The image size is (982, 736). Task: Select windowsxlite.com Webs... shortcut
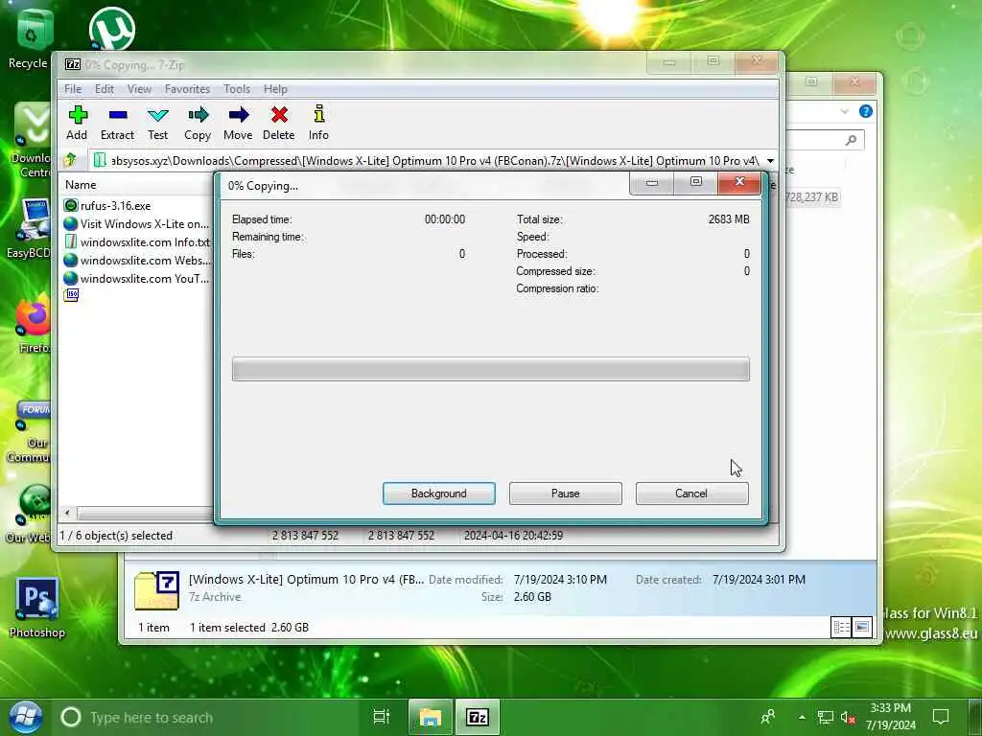pyautogui.click(x=136, y=260)
